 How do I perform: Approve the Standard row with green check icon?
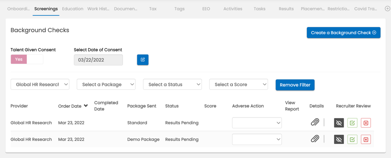pos(352,123)
